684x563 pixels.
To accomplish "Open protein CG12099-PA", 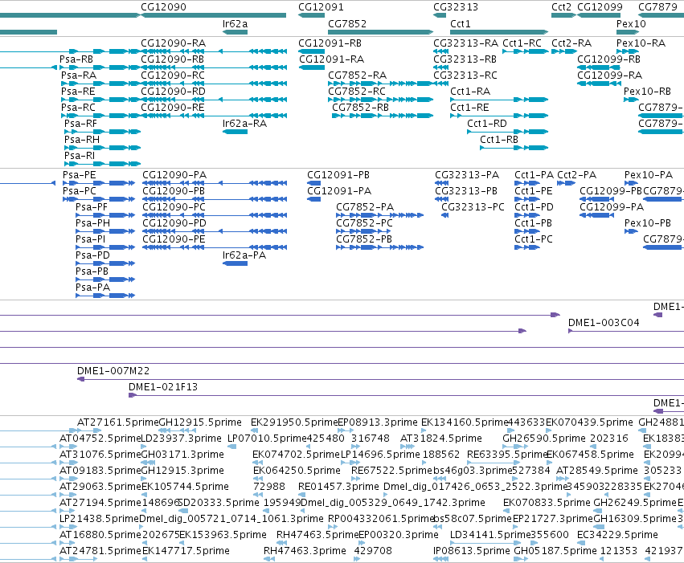I will click(x=612, y=207).
